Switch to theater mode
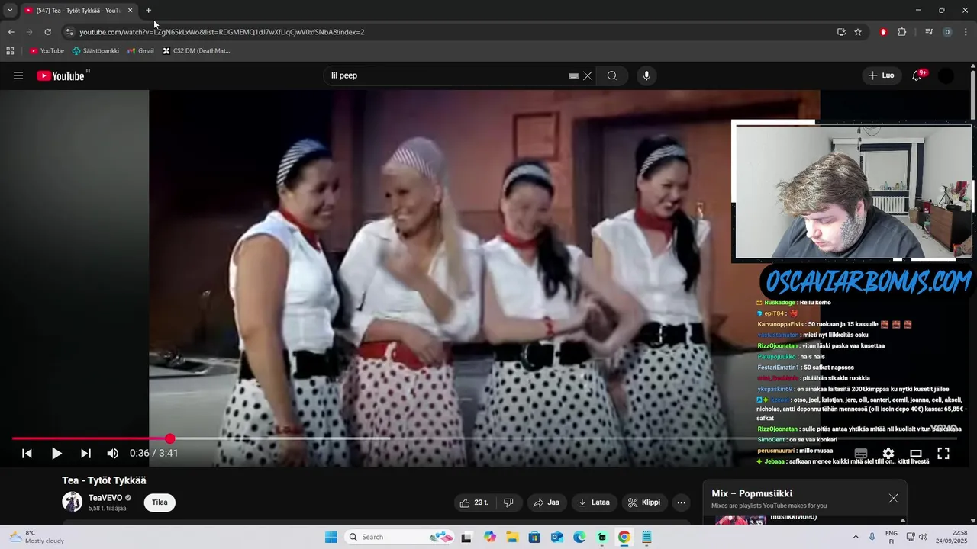This screenshot has width=977, height=549. pos(916,453)
